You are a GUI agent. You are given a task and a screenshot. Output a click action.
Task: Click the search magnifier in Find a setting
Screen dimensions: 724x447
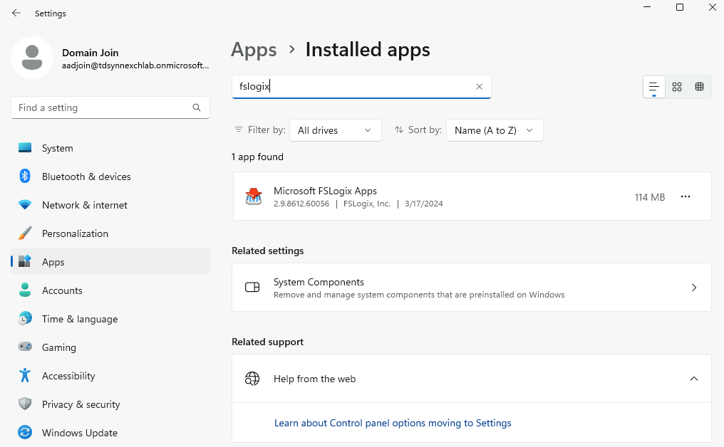197,107
